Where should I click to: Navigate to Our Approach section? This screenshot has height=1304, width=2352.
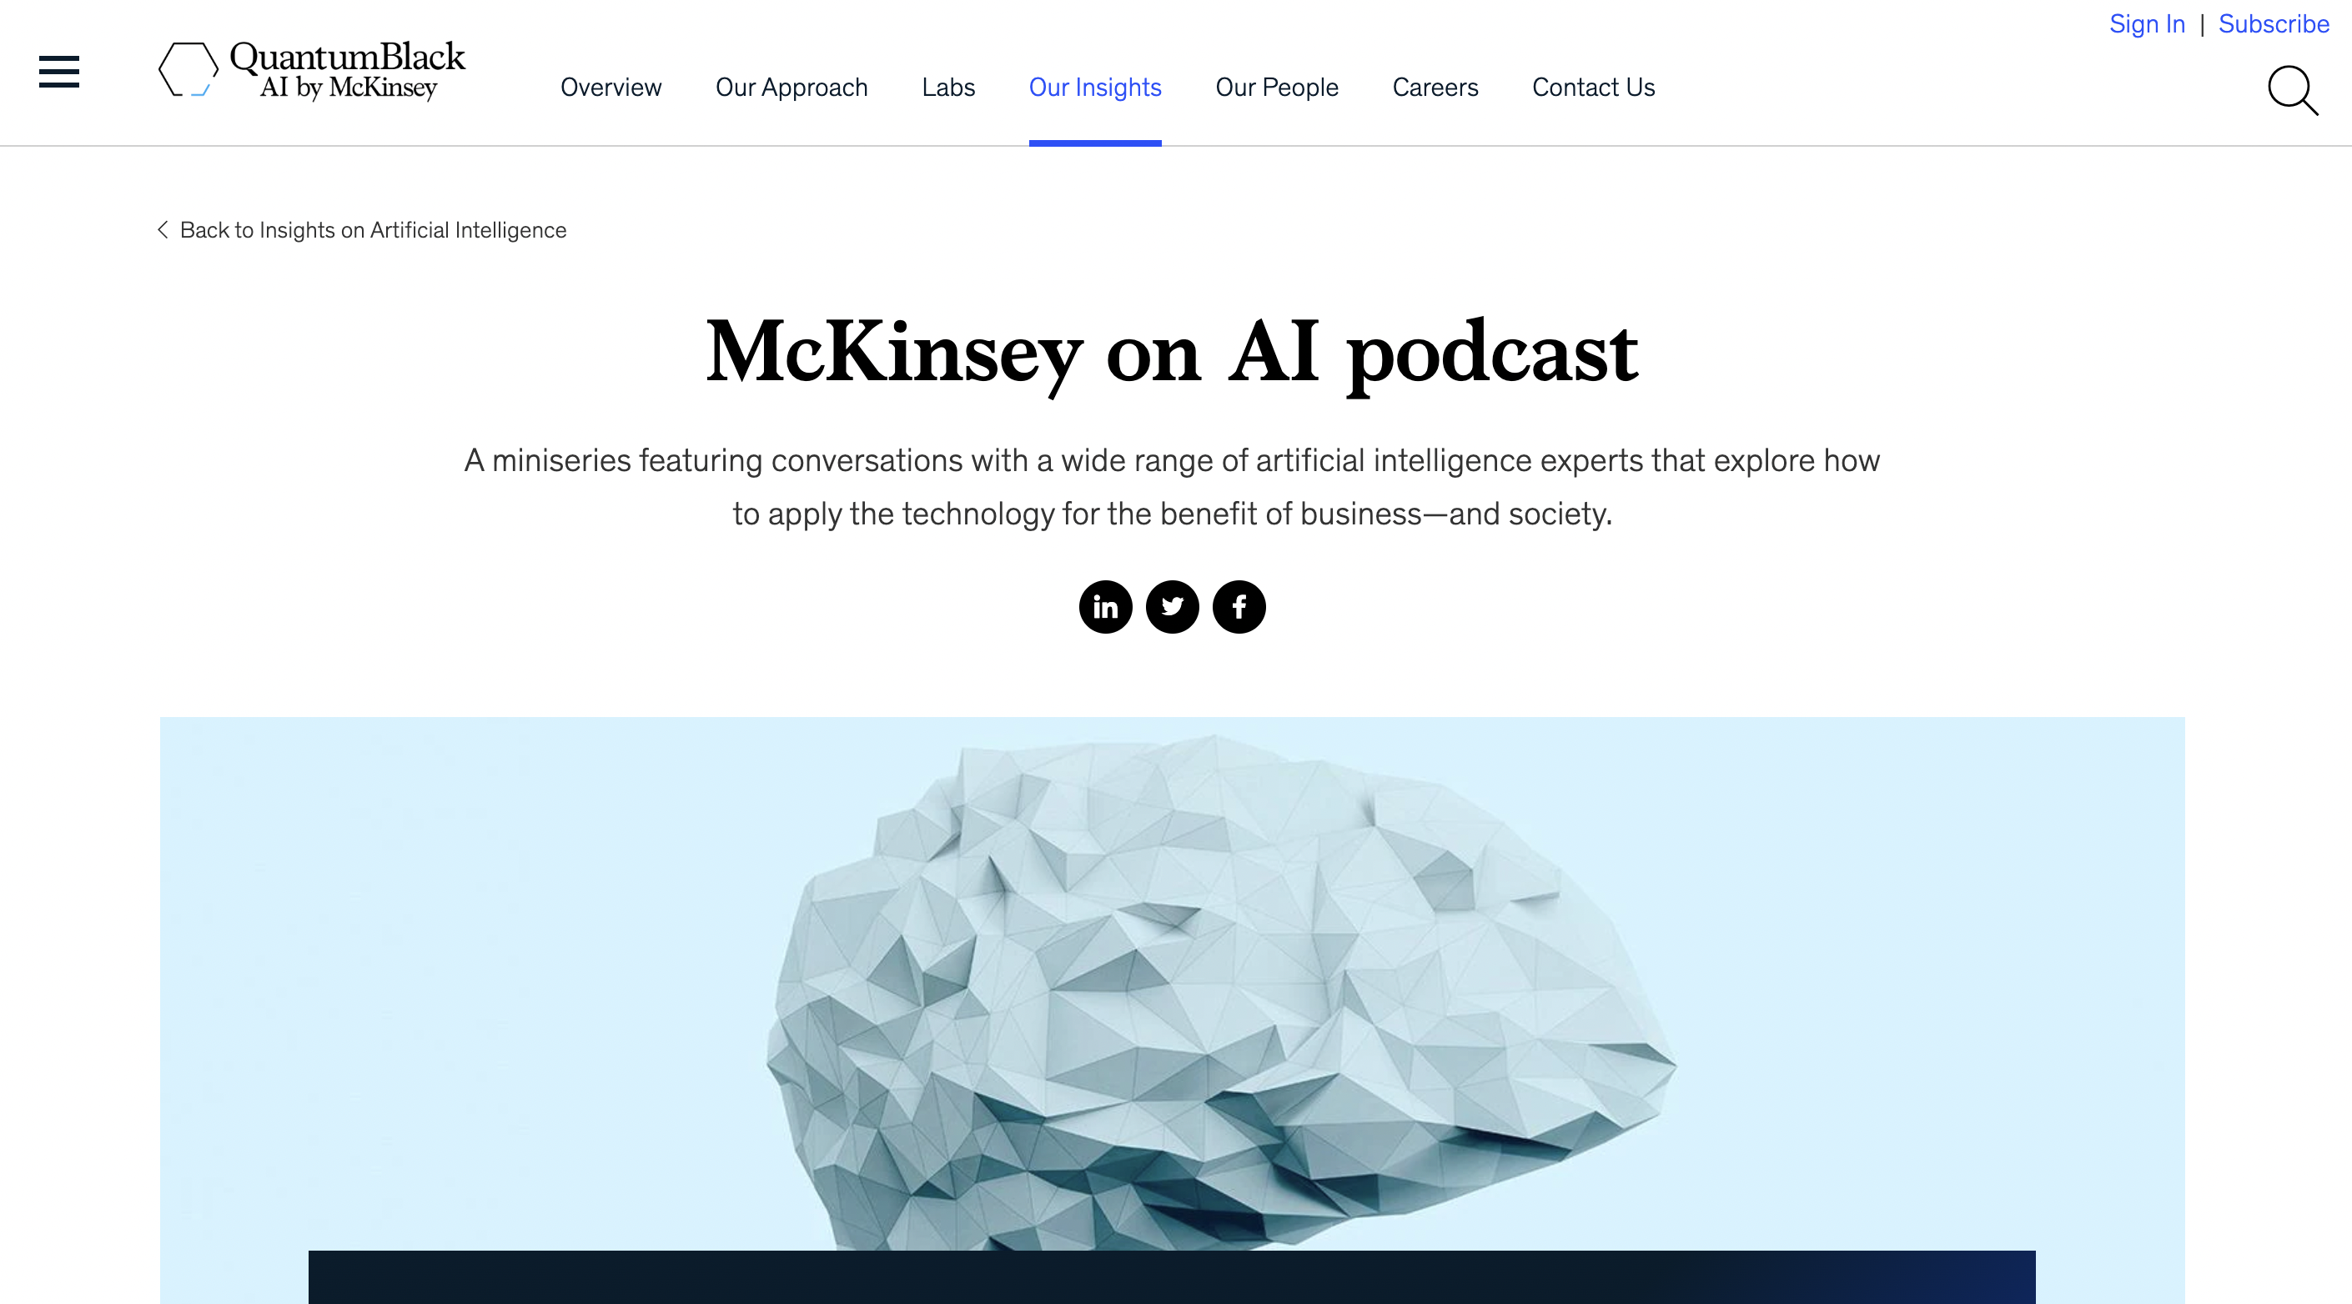792,87
